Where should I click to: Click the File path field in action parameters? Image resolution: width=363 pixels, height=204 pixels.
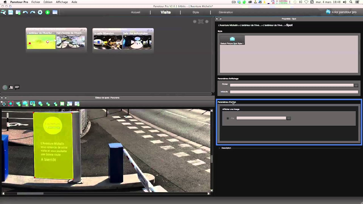point(261,118)
